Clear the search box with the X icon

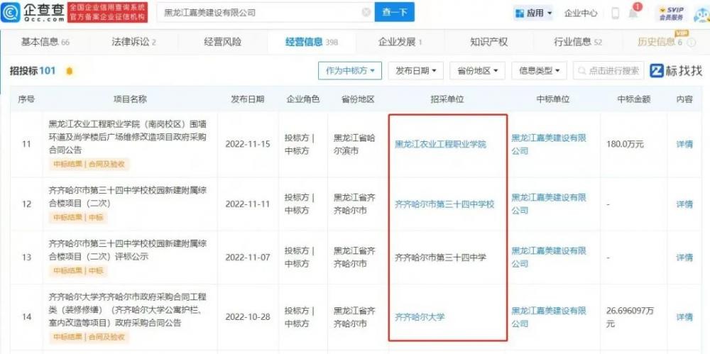[366, 13]
